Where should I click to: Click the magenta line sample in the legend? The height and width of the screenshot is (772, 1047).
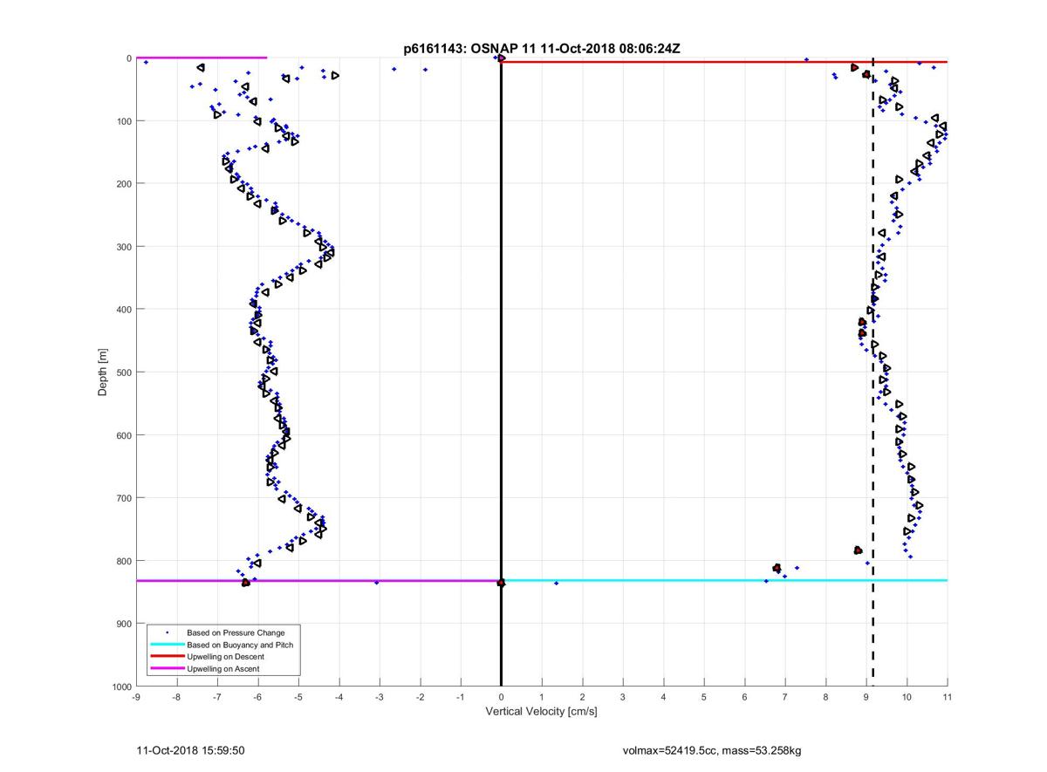tap(167, 668)
